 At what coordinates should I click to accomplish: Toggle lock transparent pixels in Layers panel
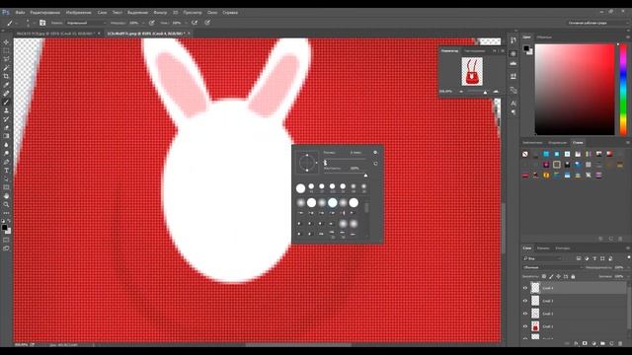click(x=544, y=276)
